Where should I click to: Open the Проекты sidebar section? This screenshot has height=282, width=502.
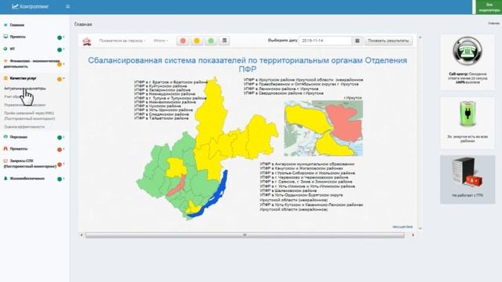[x=17, y=37]
